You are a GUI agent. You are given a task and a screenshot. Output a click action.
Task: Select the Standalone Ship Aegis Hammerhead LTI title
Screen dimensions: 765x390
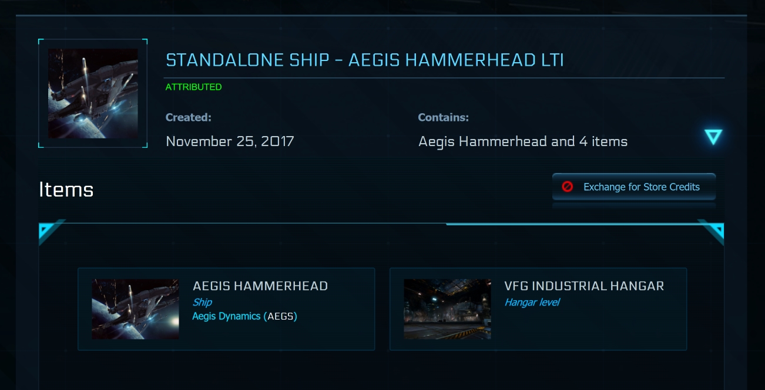pos(364,60)
